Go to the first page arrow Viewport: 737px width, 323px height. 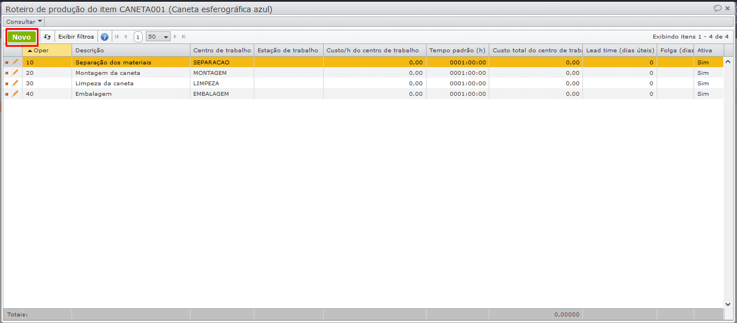coord(117,37)
